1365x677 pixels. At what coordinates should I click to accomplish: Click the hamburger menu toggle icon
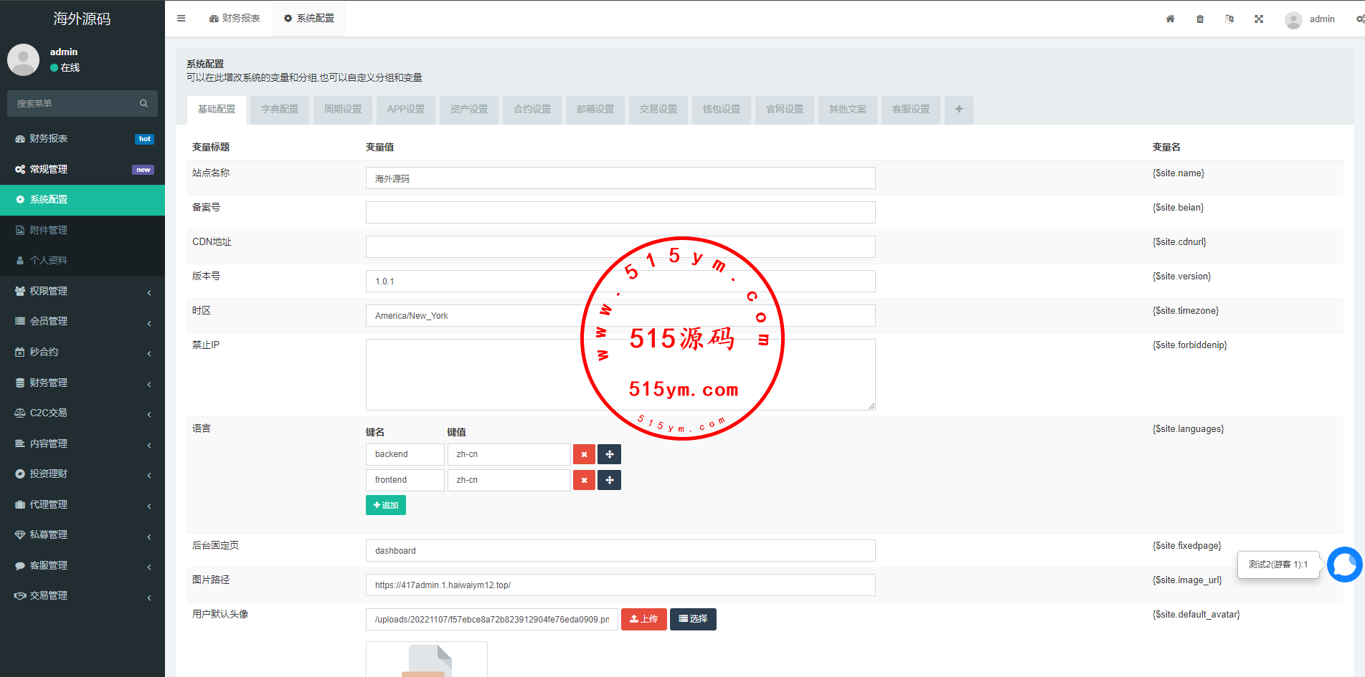click(181, 19)
